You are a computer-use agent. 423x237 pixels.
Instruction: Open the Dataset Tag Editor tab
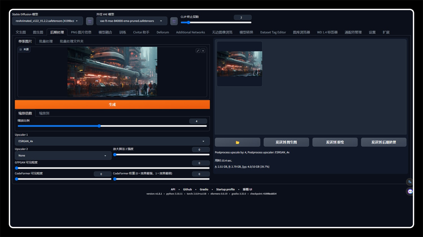[273, 32]
